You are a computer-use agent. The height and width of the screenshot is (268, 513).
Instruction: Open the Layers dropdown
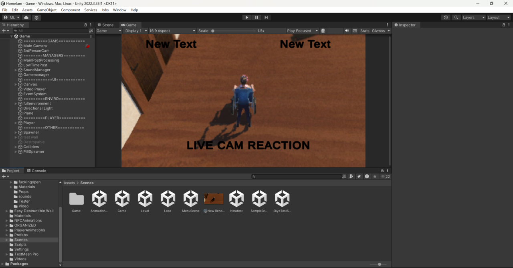coord(474,18)
